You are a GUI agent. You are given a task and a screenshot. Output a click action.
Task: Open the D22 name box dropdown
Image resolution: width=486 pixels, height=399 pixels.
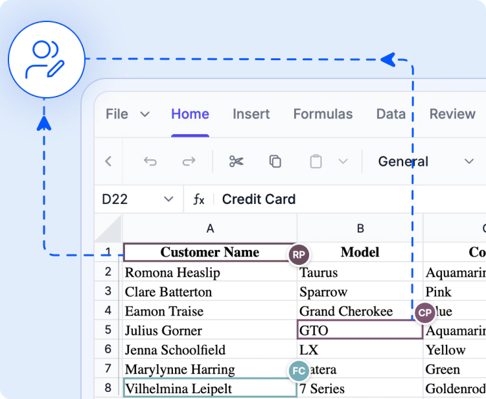coord(168,199)
